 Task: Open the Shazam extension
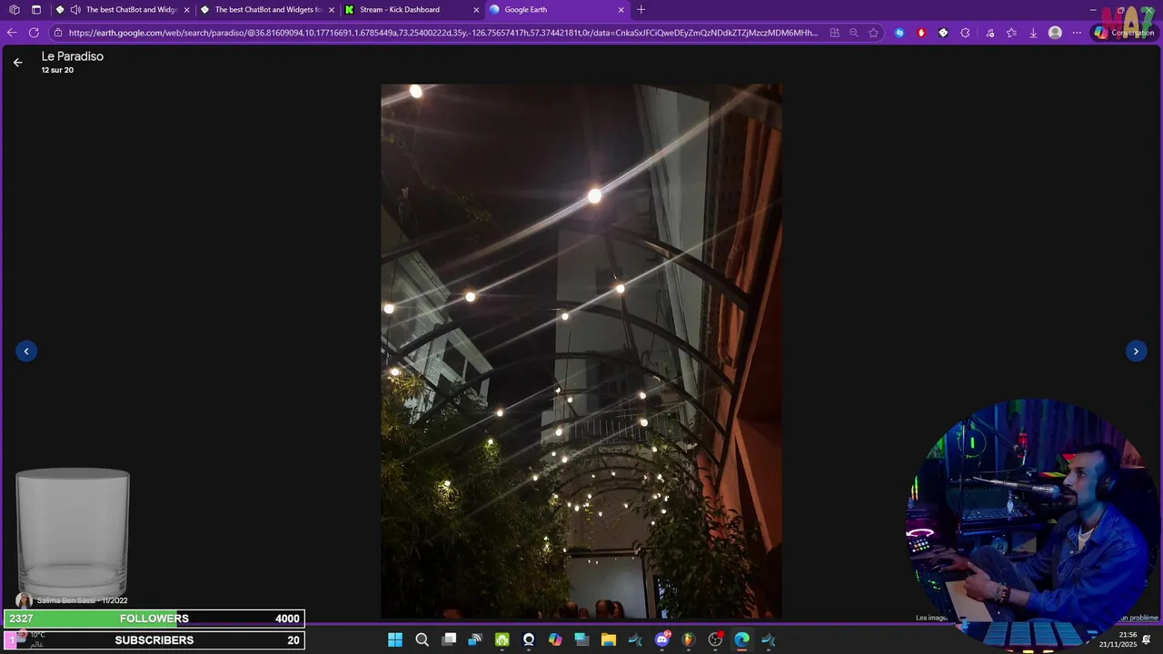coord(900,33)
